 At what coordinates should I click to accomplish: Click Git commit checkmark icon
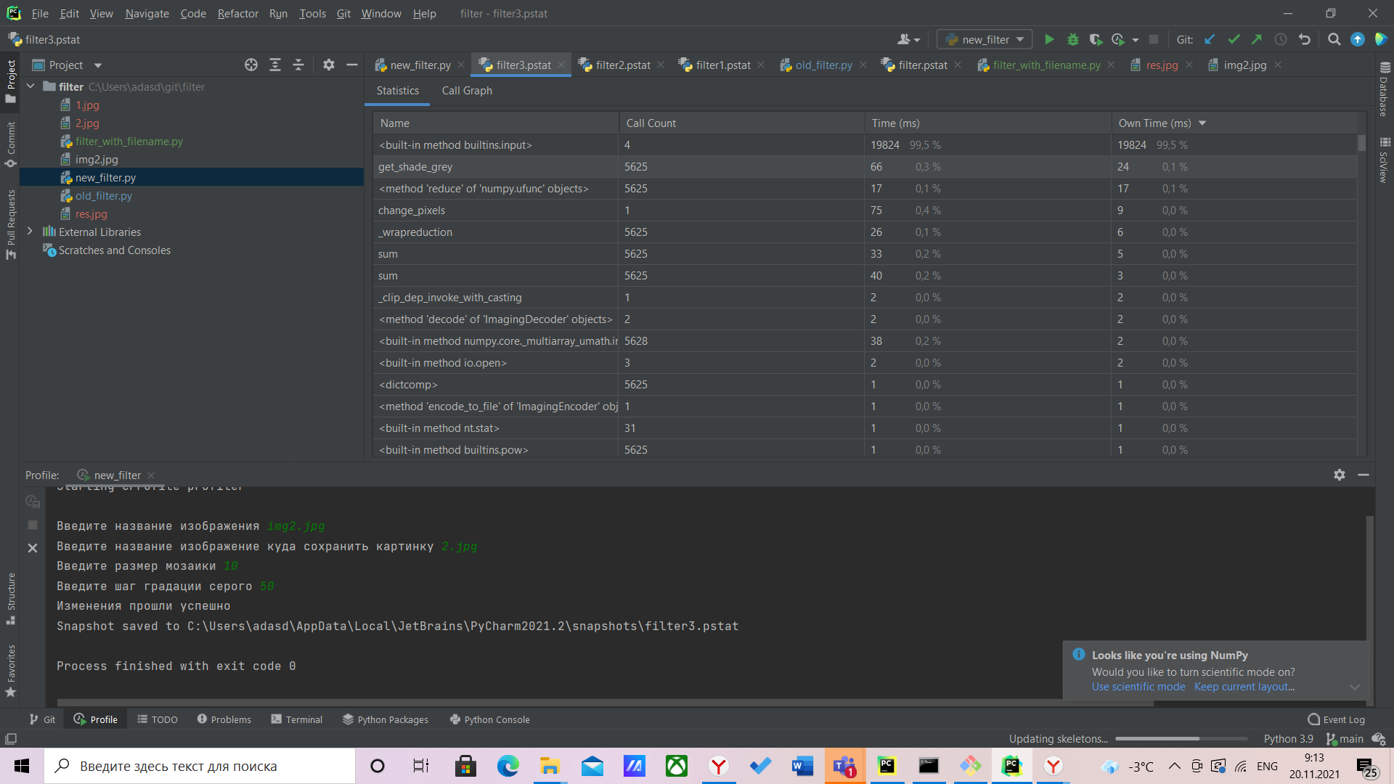click(1234, 40)
